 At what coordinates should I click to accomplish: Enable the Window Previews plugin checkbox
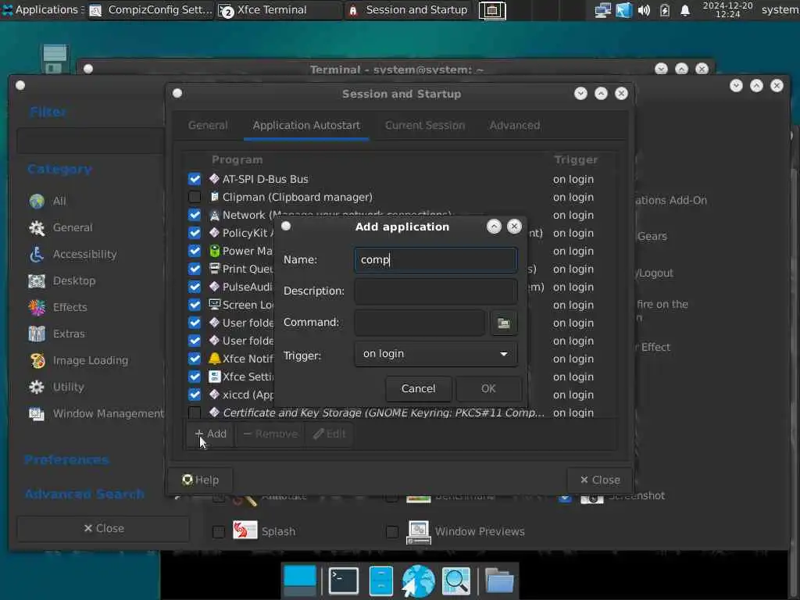click(x=392, y=532)
